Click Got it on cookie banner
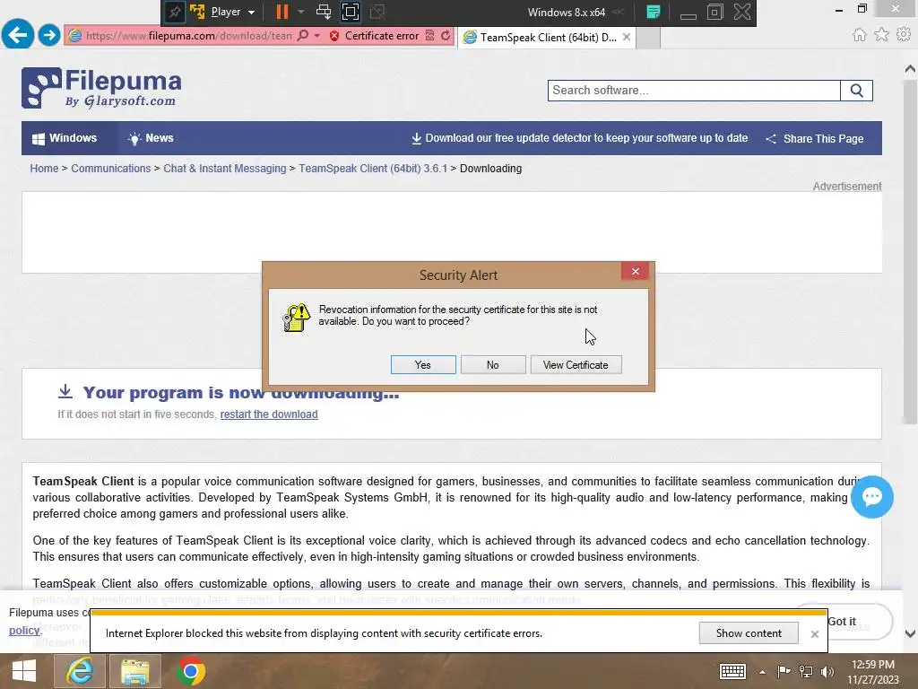 [x=842, y=621]
